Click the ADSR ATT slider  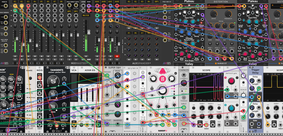81,95
